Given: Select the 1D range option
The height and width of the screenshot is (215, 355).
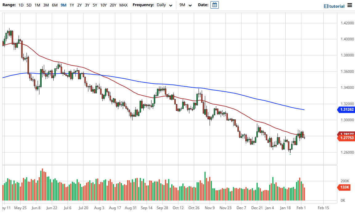Looking at the screenshot, I should pos(21,5).
